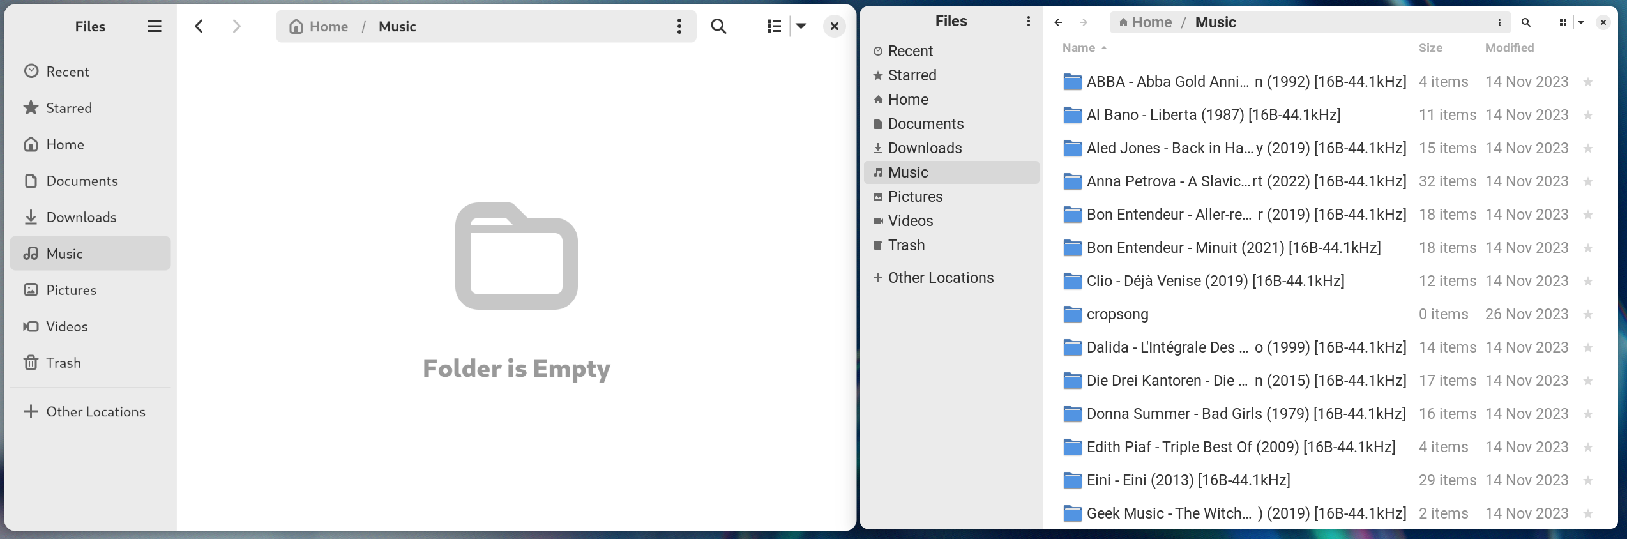
Task: Select Dalida - L'Intégrale folder
Action: click(x=1330, y=347)
